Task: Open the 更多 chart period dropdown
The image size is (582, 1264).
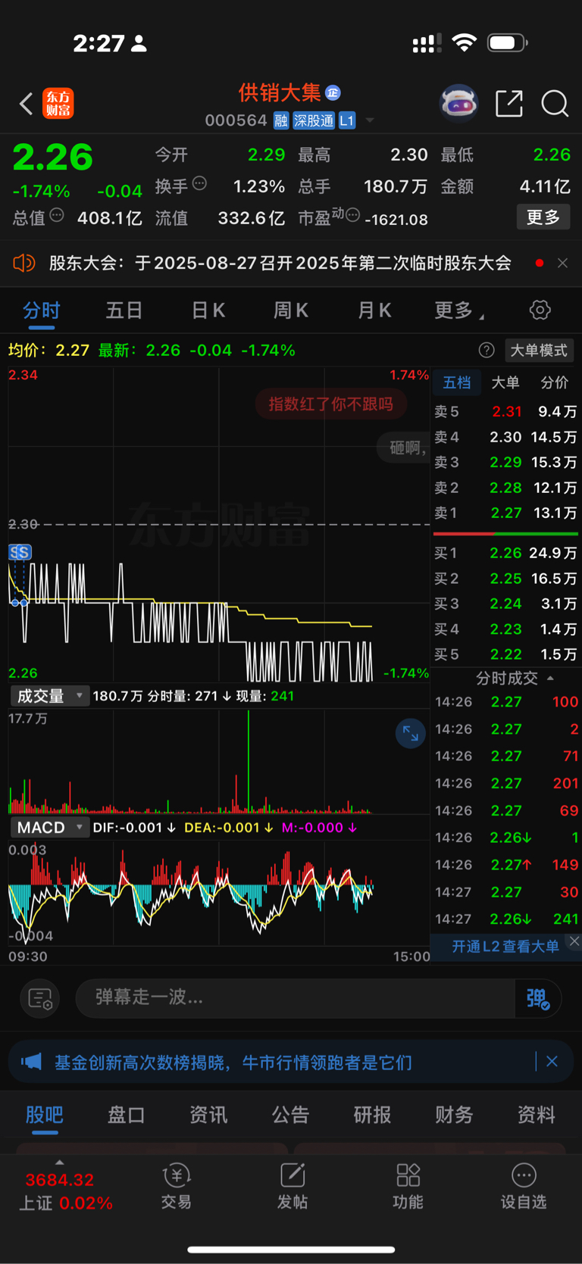Action: click(459, 310)
